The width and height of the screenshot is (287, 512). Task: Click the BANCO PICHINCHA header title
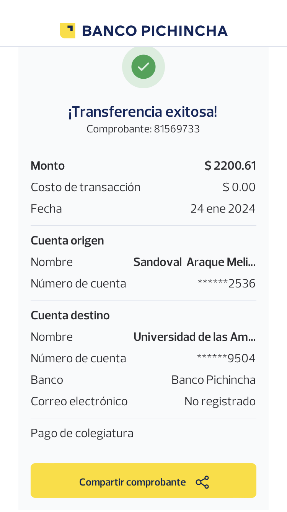click(x=155, y=31)
